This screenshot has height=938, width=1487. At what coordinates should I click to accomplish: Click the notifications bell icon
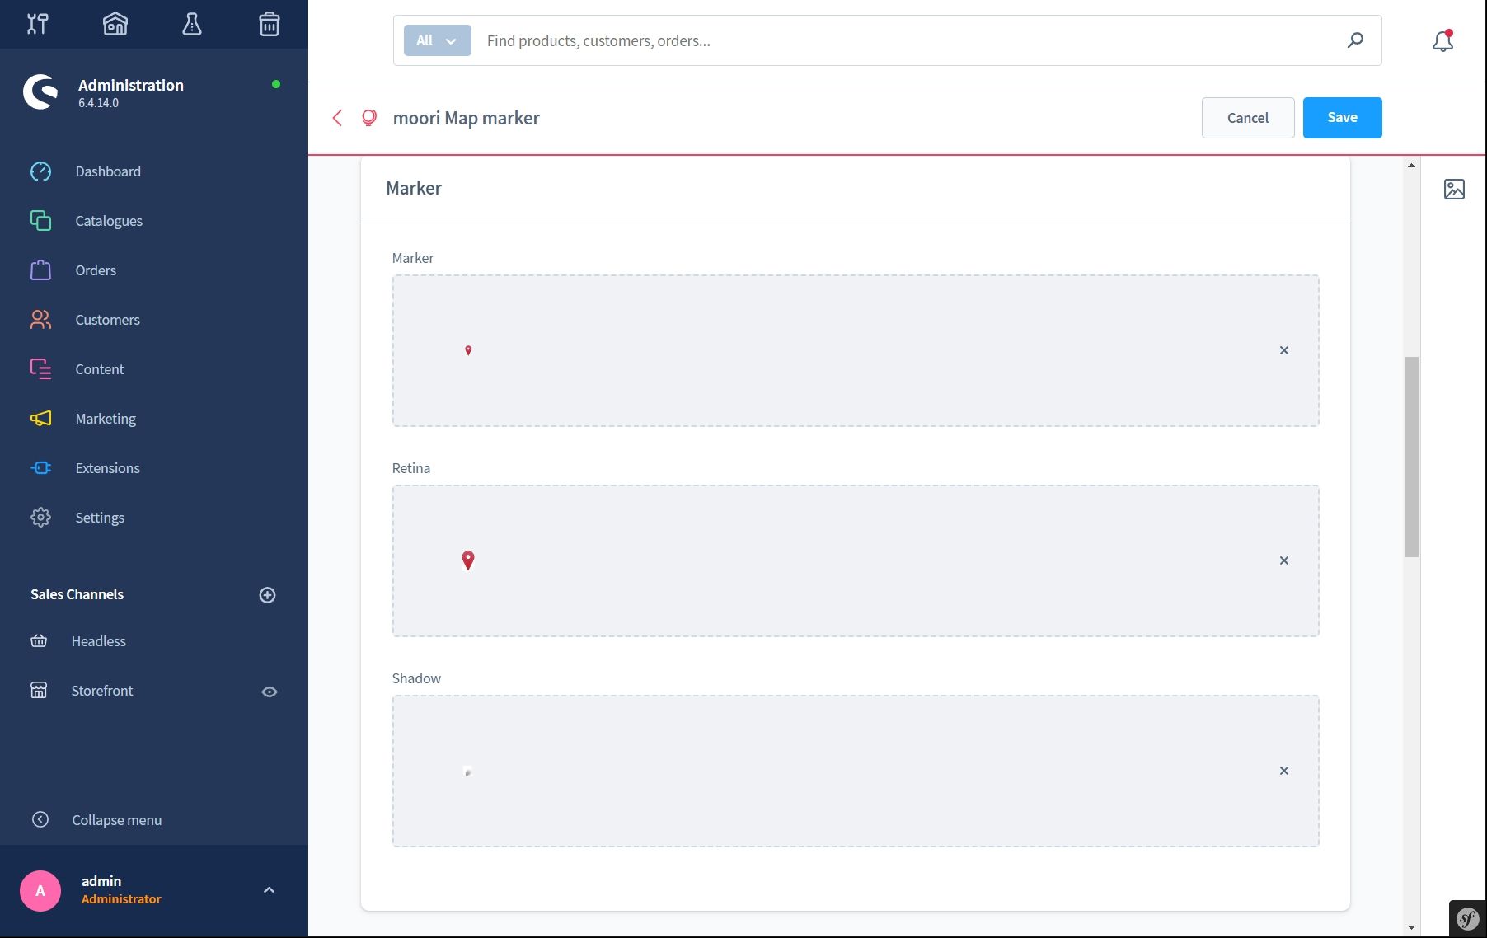click(1442, 40)
